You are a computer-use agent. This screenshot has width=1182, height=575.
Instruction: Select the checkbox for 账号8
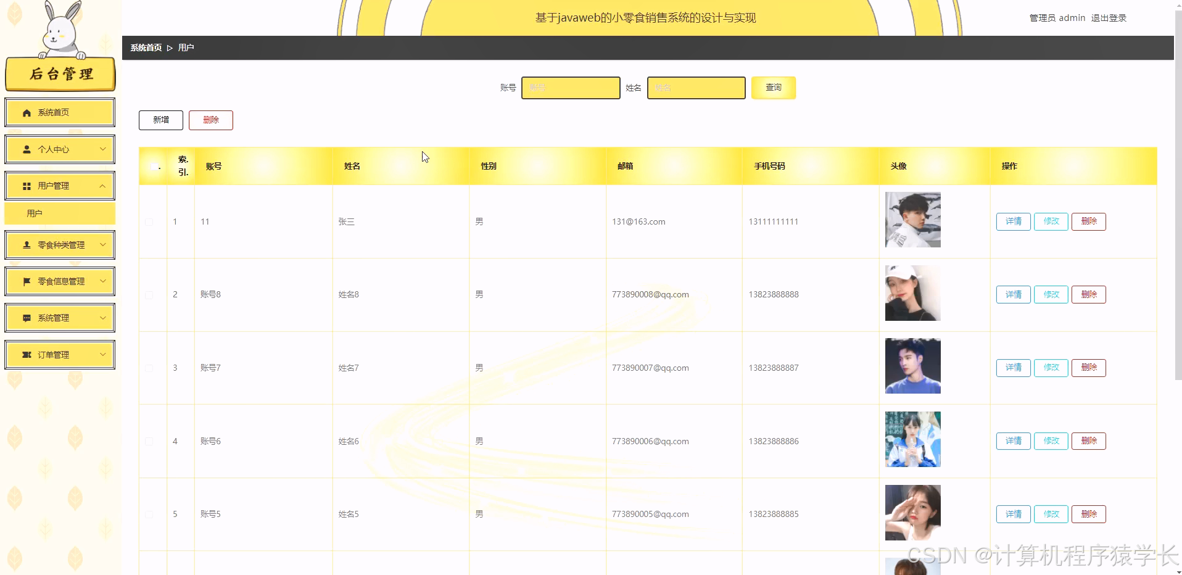coord(148,295)
